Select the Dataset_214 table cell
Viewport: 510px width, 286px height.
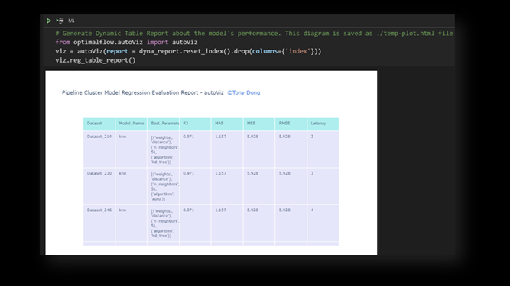tap(99, 137)
